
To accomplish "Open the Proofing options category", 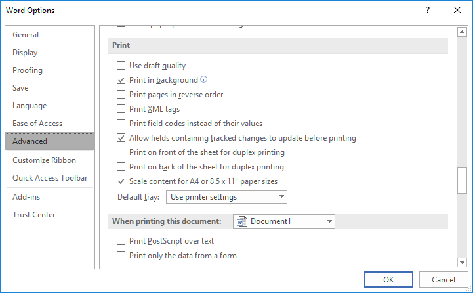I will tap(28, 70).
